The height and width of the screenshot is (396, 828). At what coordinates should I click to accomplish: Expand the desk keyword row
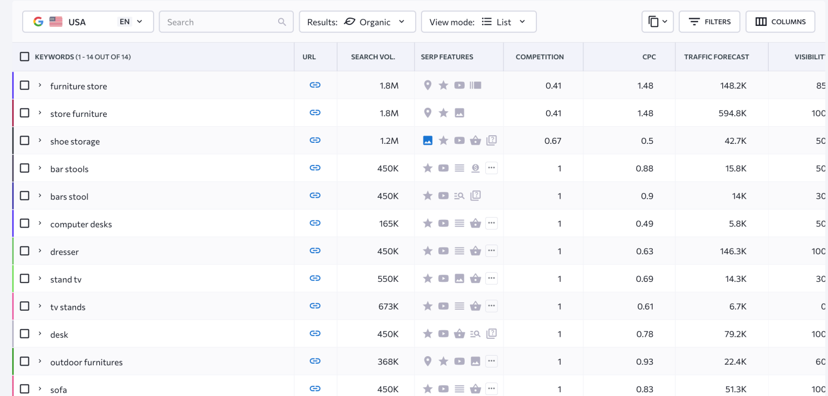pos(40,334)
